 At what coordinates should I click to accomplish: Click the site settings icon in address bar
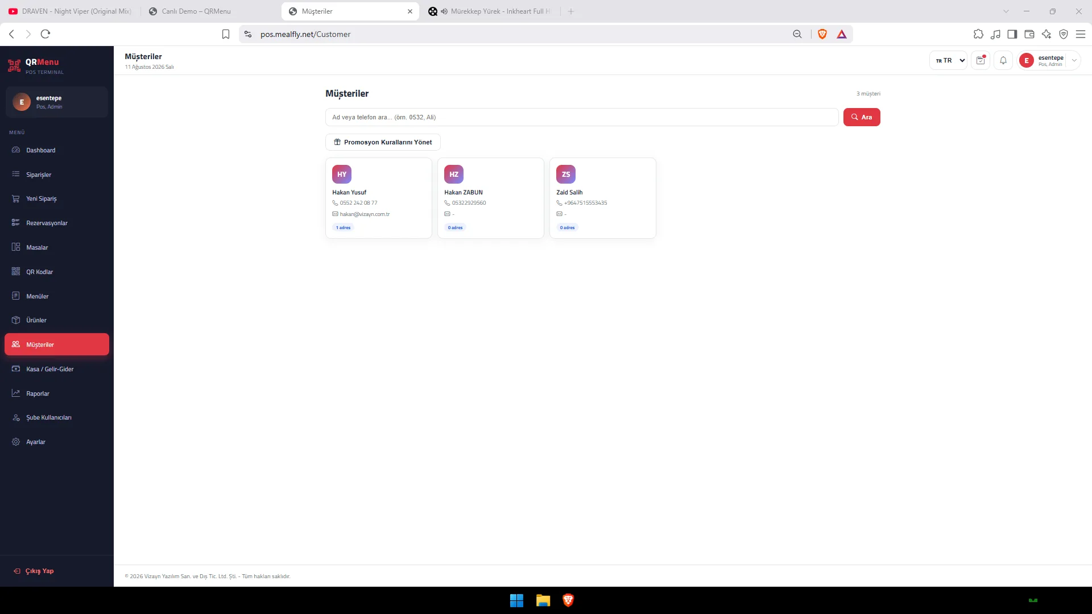(248, 34)
